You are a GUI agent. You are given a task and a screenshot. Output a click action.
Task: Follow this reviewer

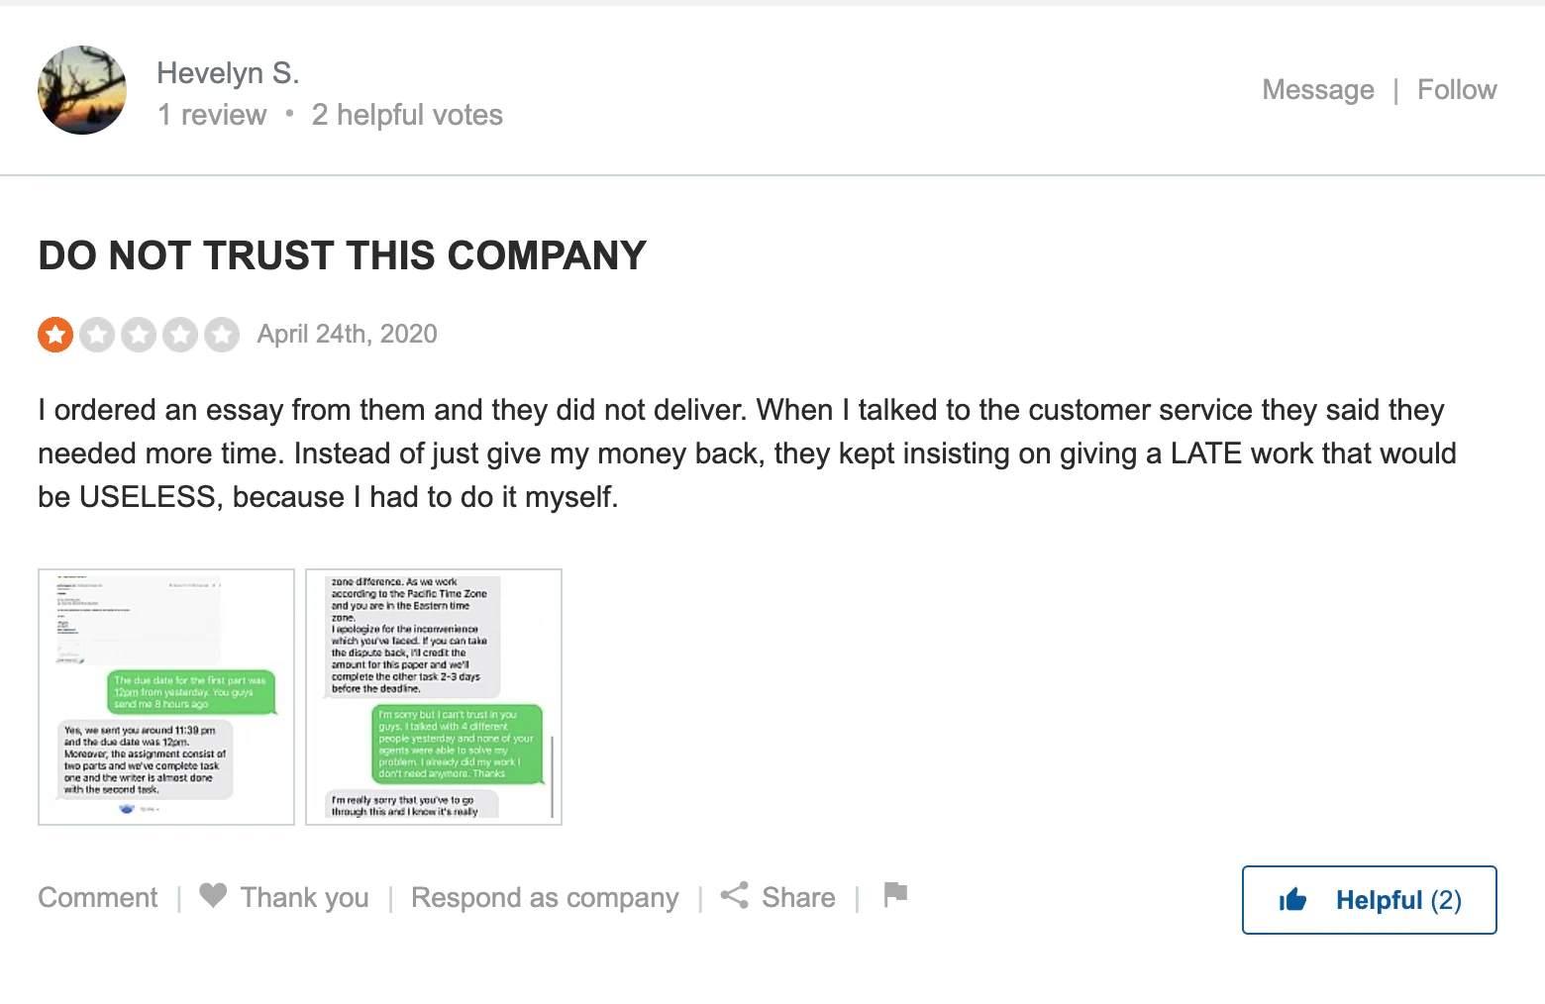1456,90
